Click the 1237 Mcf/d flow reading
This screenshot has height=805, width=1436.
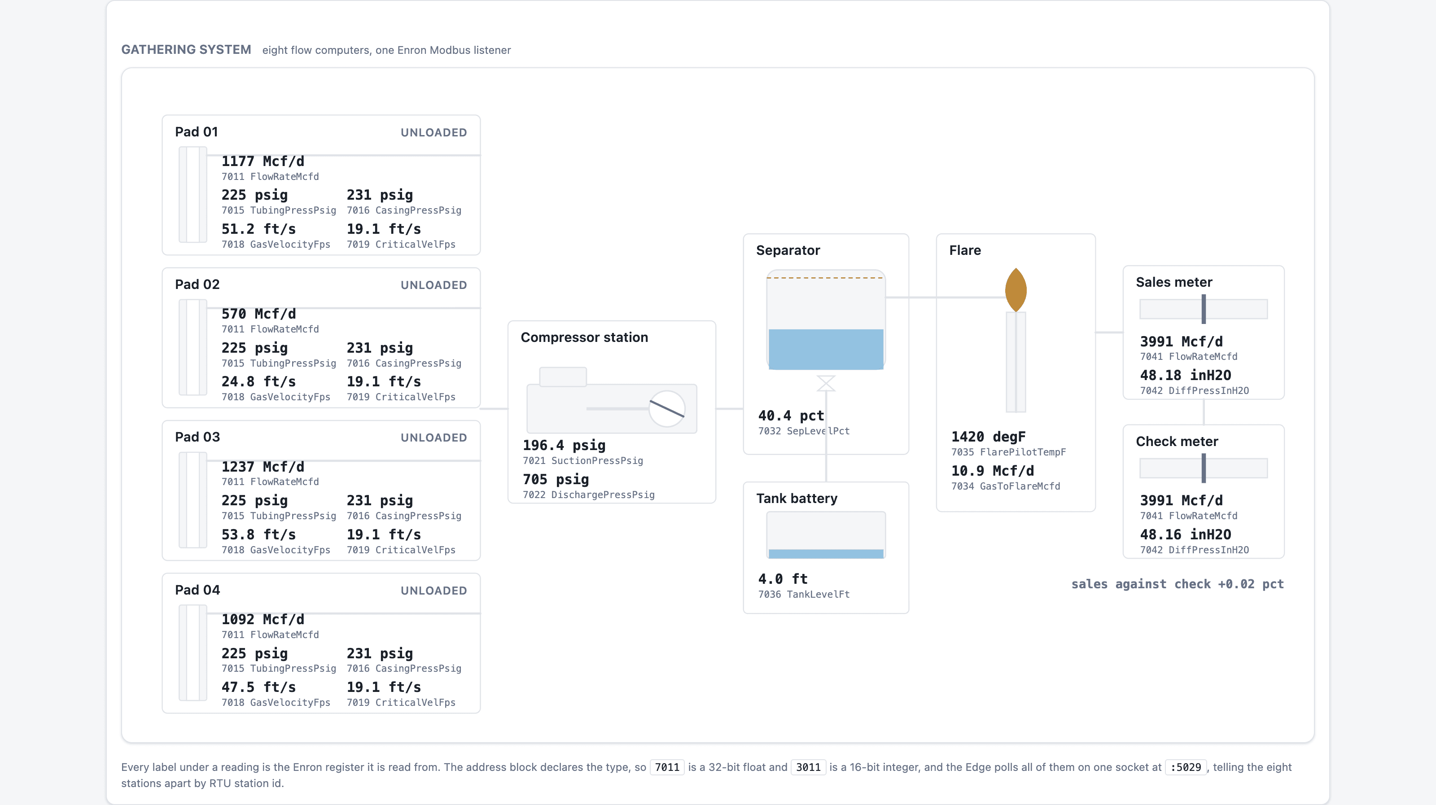click(x=263, y=467)
